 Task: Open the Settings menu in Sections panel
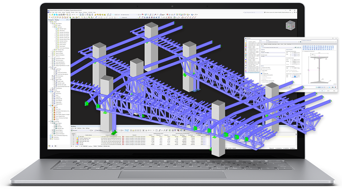[88, 128]
